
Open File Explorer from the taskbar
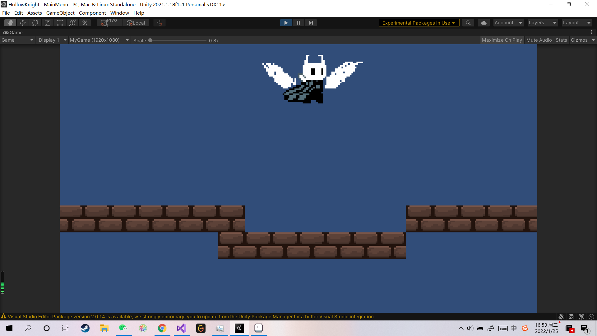click(104, 328)
